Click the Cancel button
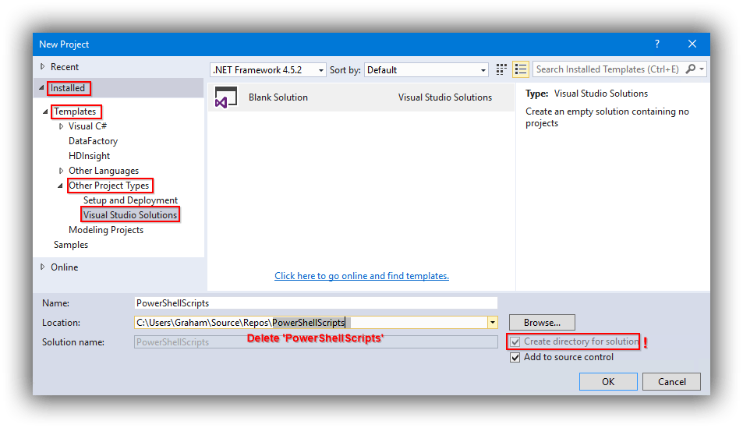This screenshot has width=743, height=428. [671, 381]
